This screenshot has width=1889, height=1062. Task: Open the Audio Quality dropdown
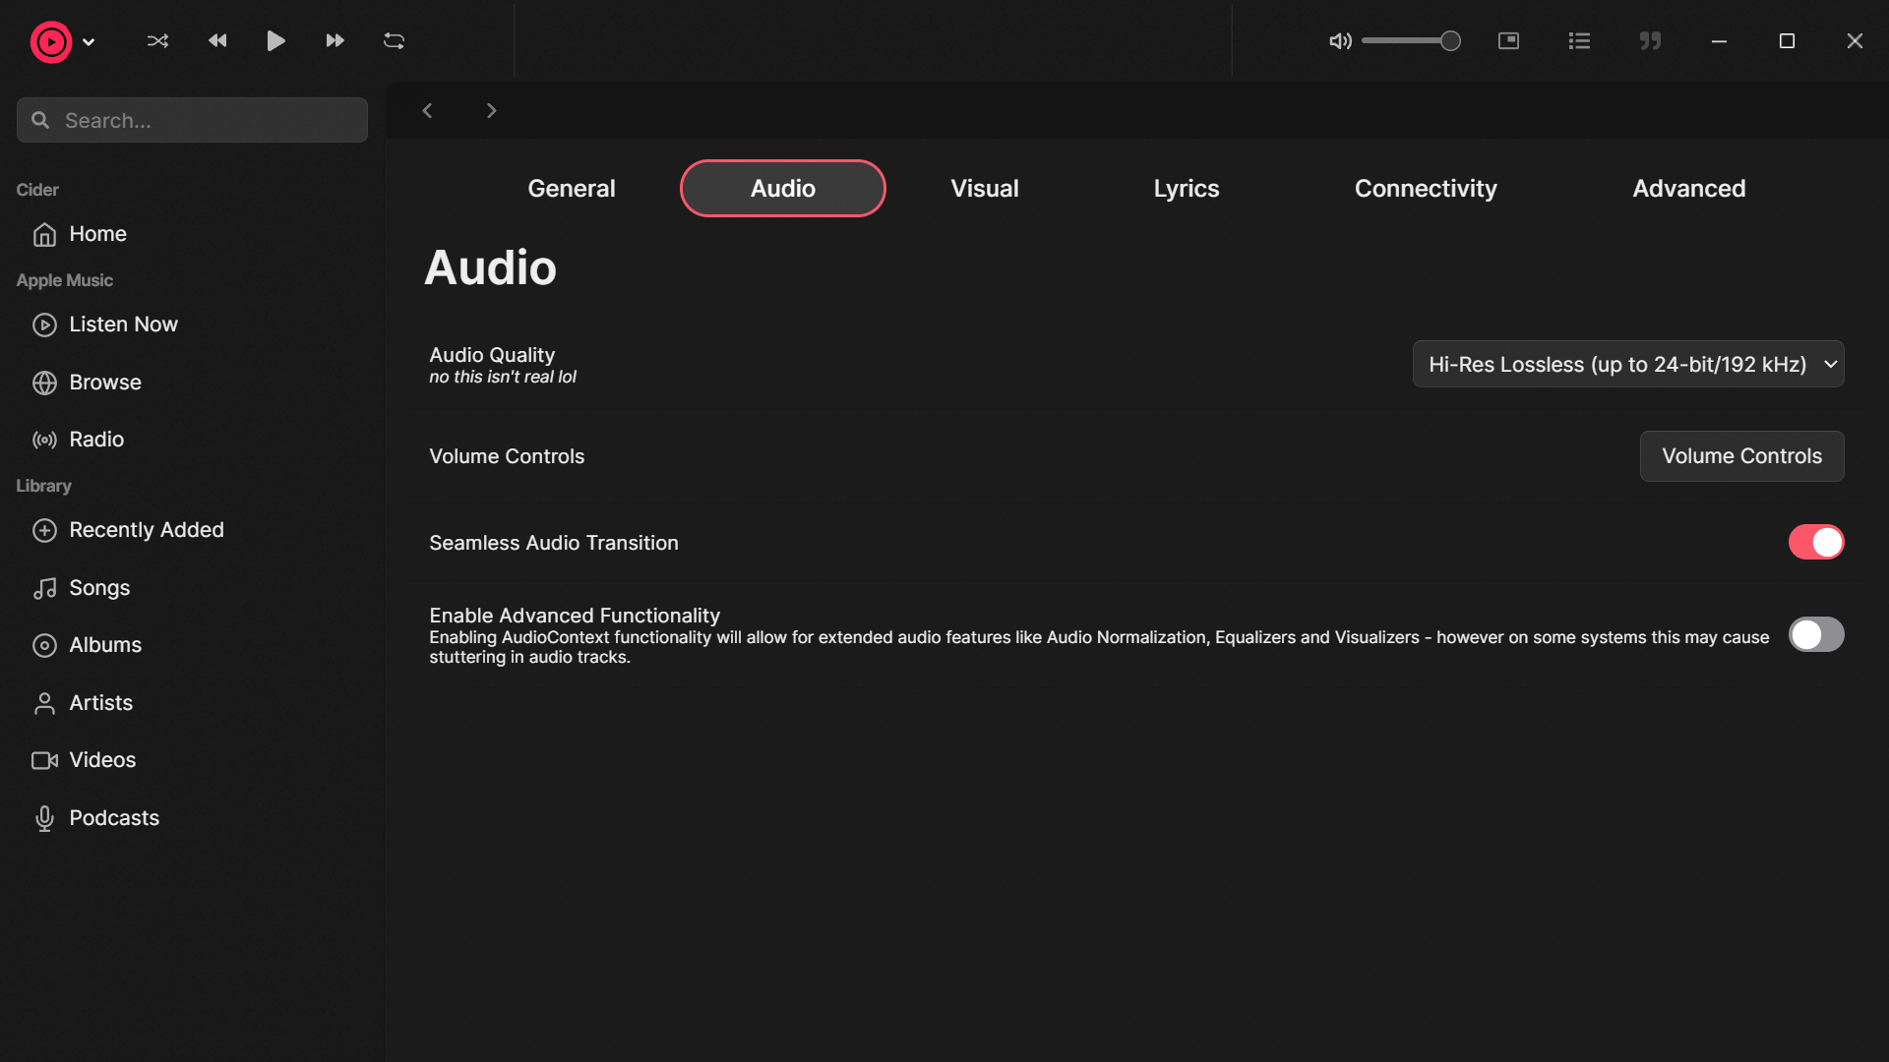pyautogui.click(x=1627, y=365)
